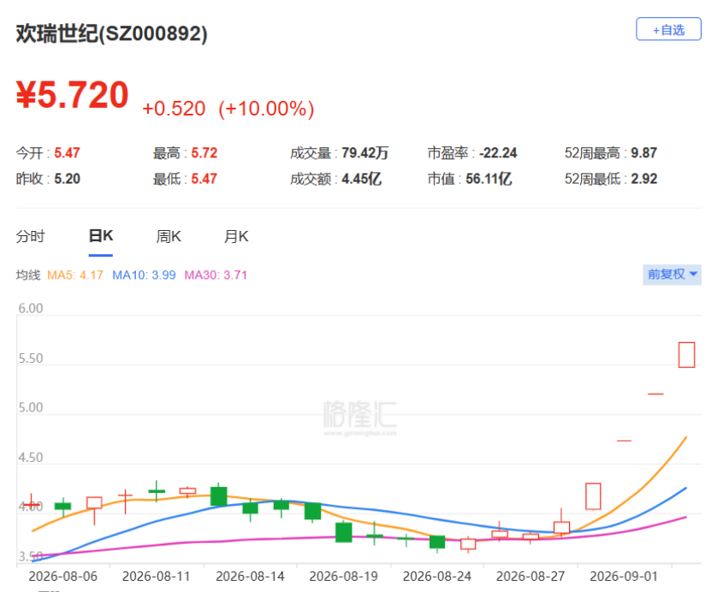The image size is (711, 592).
Task: Click the 今开 value 5.47
Action: pyautogui.click(x=67, y=153)
